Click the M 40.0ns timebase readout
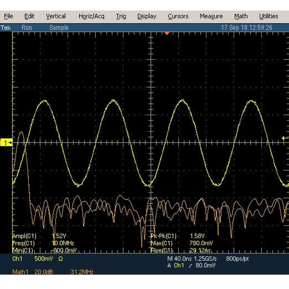This screenshot has width=289, height=289. (180, 259)
